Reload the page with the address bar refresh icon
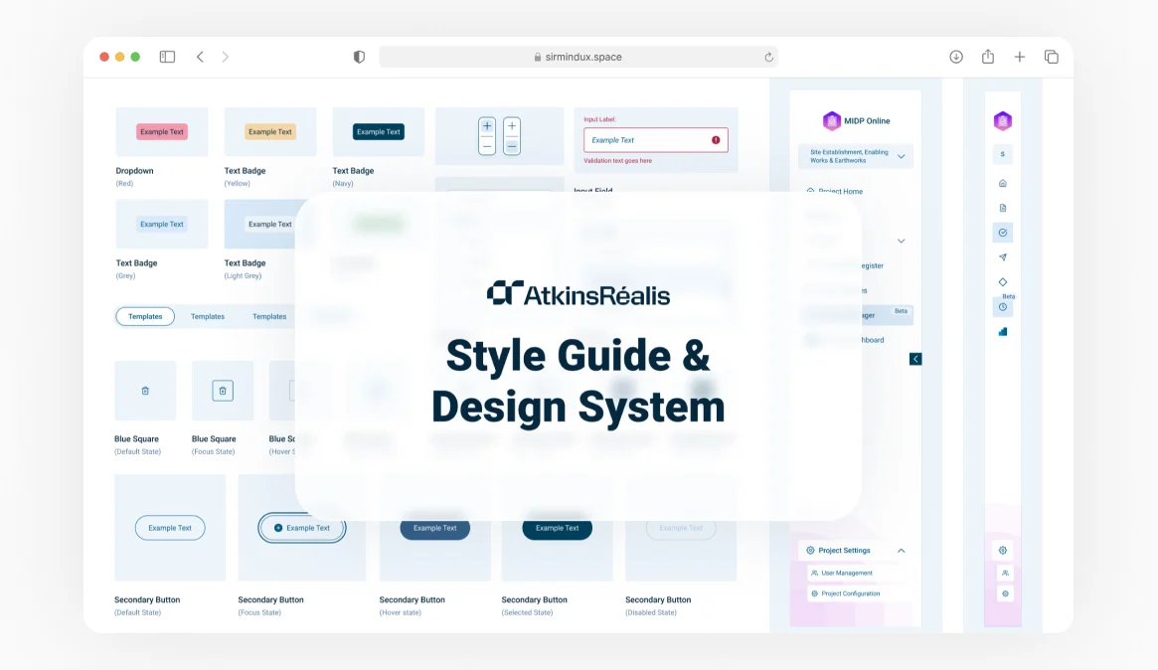The height and width of the screenshot is (670, 1158). (768, 57)
